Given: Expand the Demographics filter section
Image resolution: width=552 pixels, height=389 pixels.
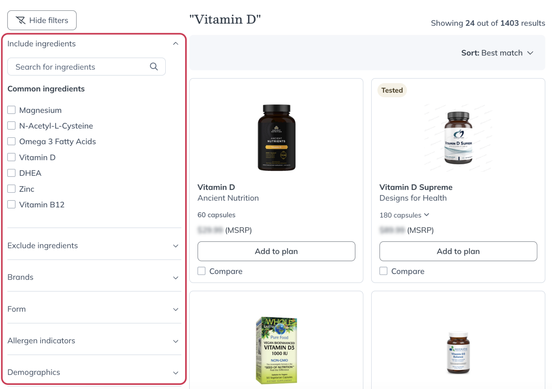Looking at the screenshot, I should tap(175, 372).
